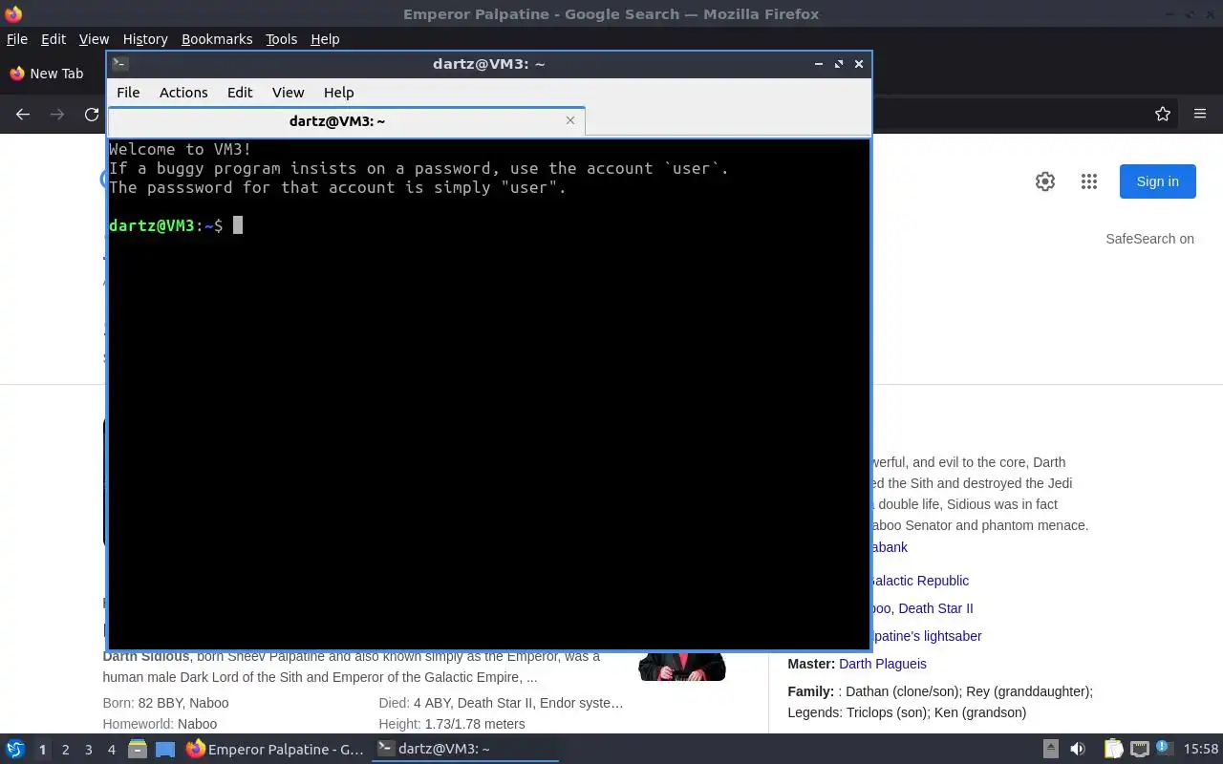Minimize the terminal window
The height and width of the screenshot is (764, 1223).
[819, 64]
